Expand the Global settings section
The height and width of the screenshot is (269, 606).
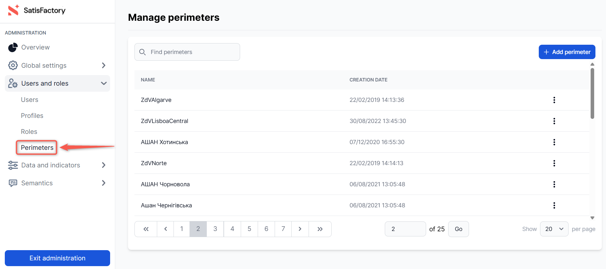click(x=103, y=65)
